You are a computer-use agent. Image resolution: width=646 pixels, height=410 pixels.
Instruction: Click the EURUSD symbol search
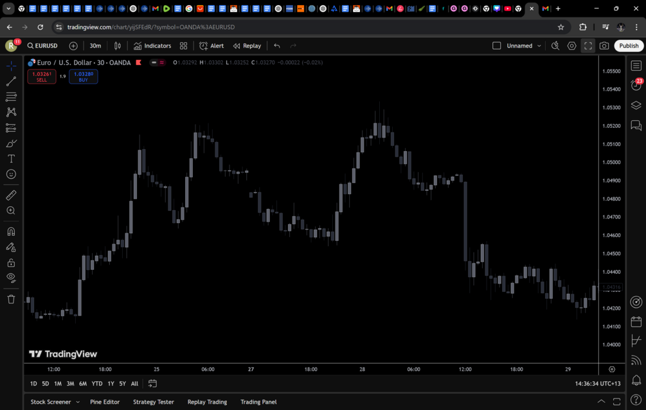(x=42, y=46)
